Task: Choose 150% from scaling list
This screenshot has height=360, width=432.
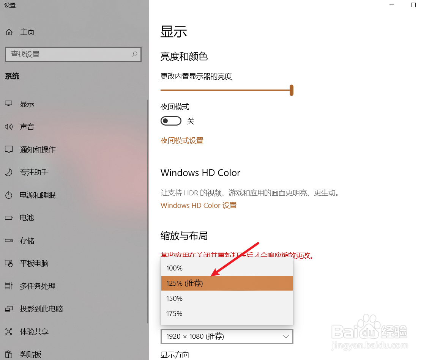Action: 227,298
